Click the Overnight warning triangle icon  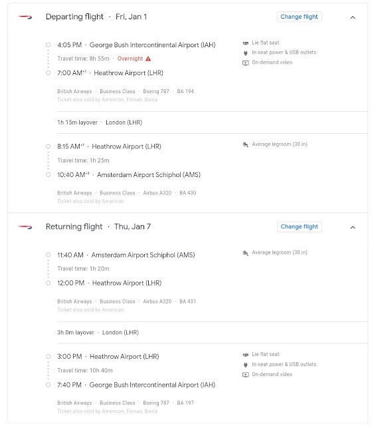(x=148, y=59)
